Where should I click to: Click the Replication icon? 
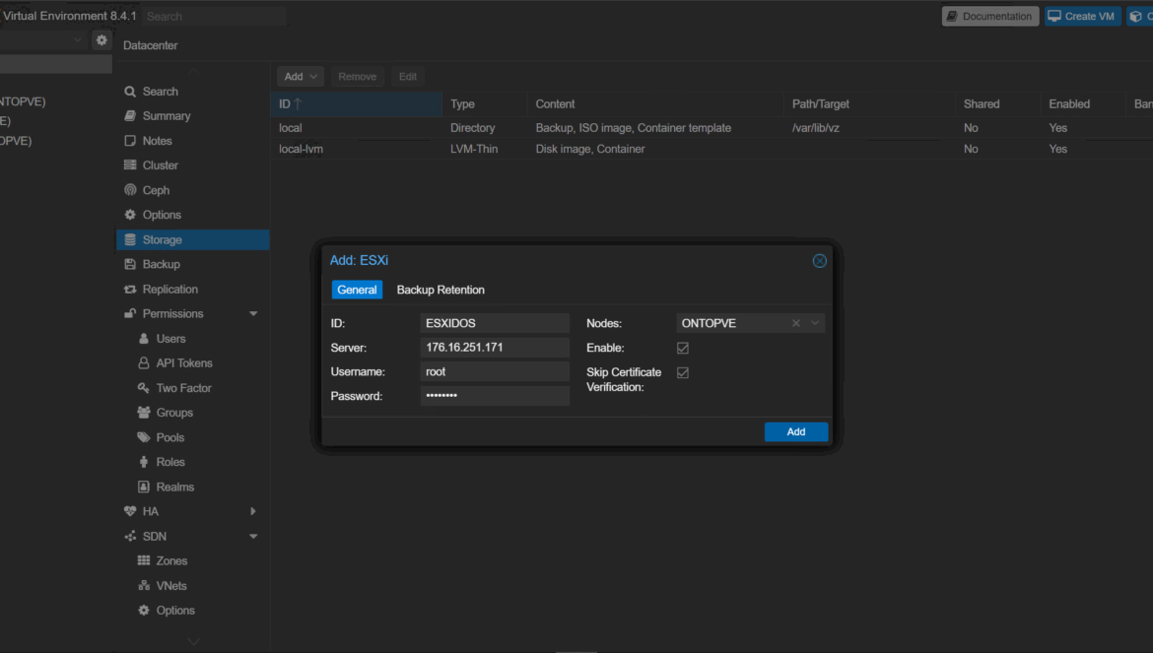pyautogui.click(x=130, y=290)
